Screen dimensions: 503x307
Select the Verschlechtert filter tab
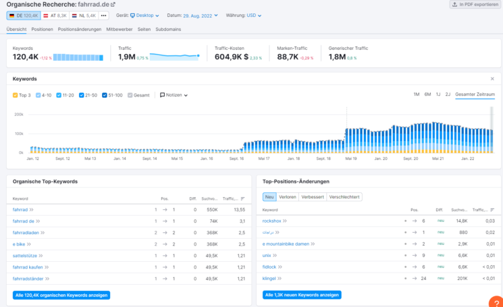pyautogui.click(x=344, y=197)
